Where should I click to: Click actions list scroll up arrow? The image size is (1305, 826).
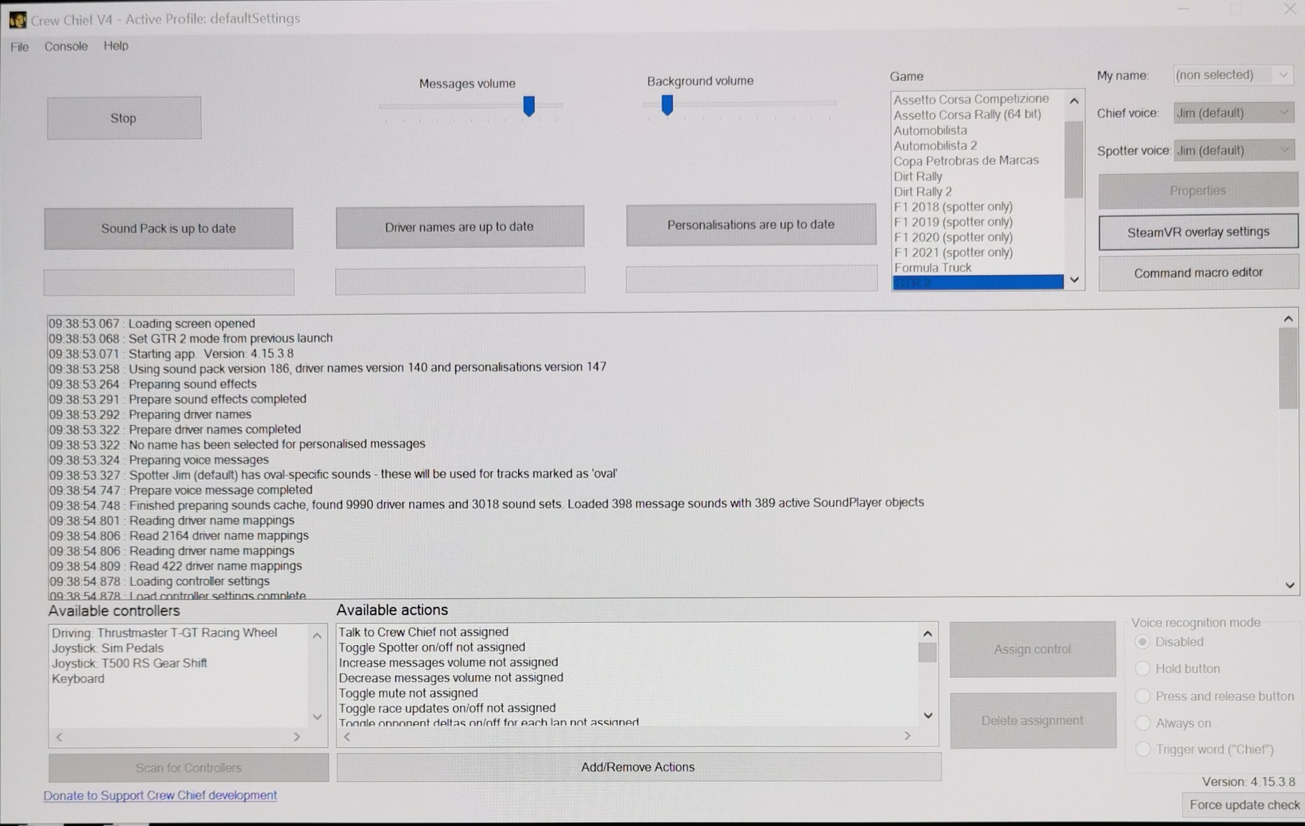point(928,634)
